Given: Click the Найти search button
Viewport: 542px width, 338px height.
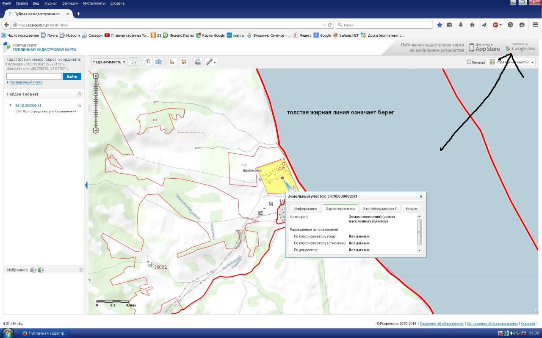Looking at the screenshot, I should (x=72, y=76).
